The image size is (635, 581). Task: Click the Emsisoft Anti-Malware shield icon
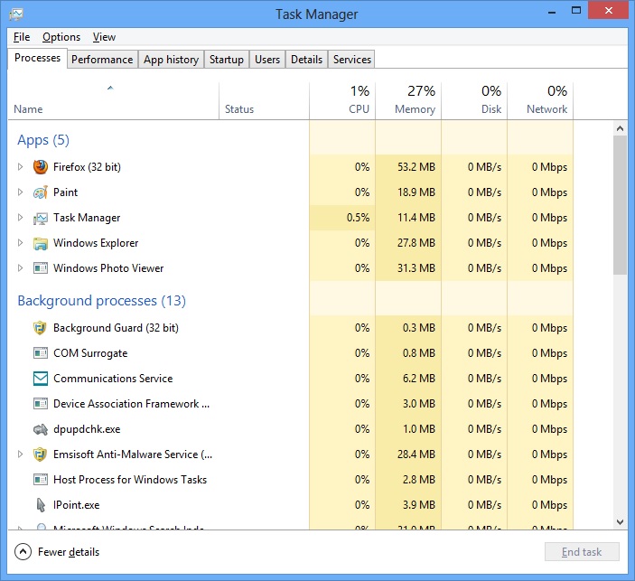tap(40, 454)
